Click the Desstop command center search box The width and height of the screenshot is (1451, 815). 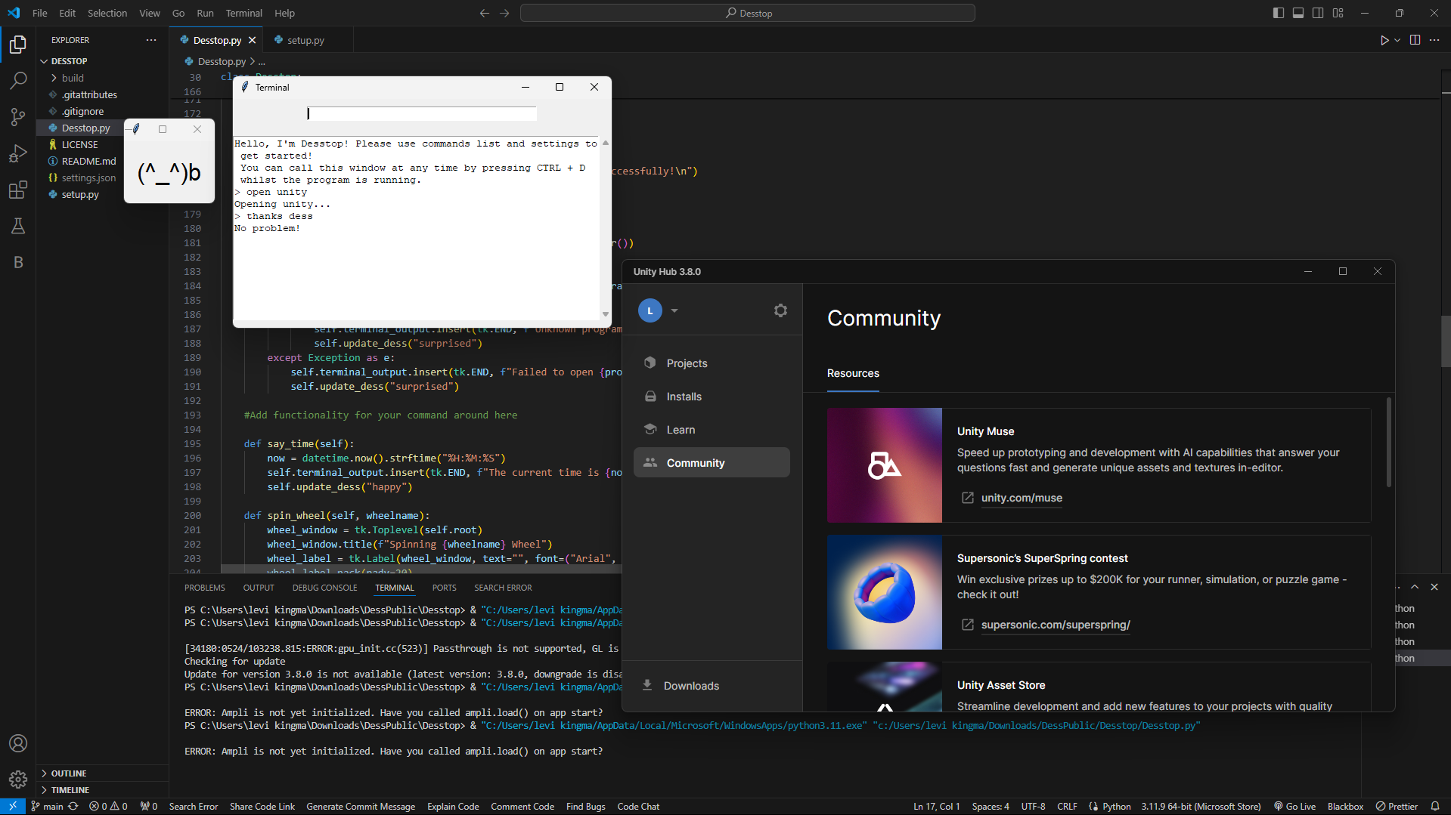click(x=747, y=13)
